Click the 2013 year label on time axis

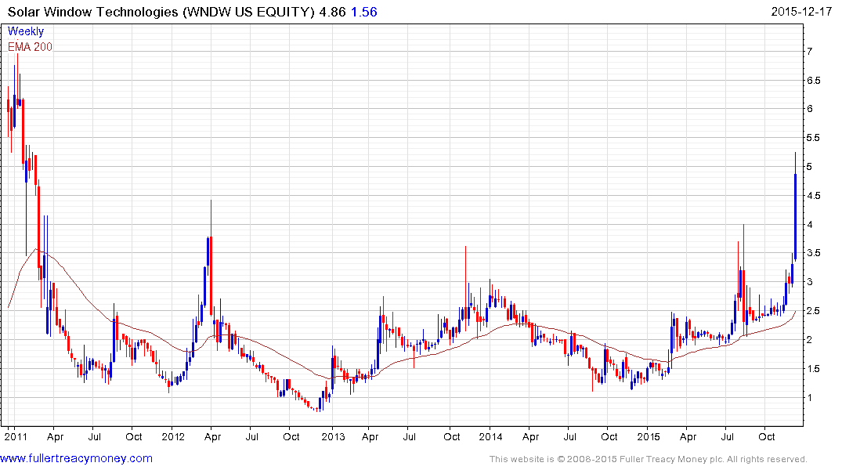(333, 436)
